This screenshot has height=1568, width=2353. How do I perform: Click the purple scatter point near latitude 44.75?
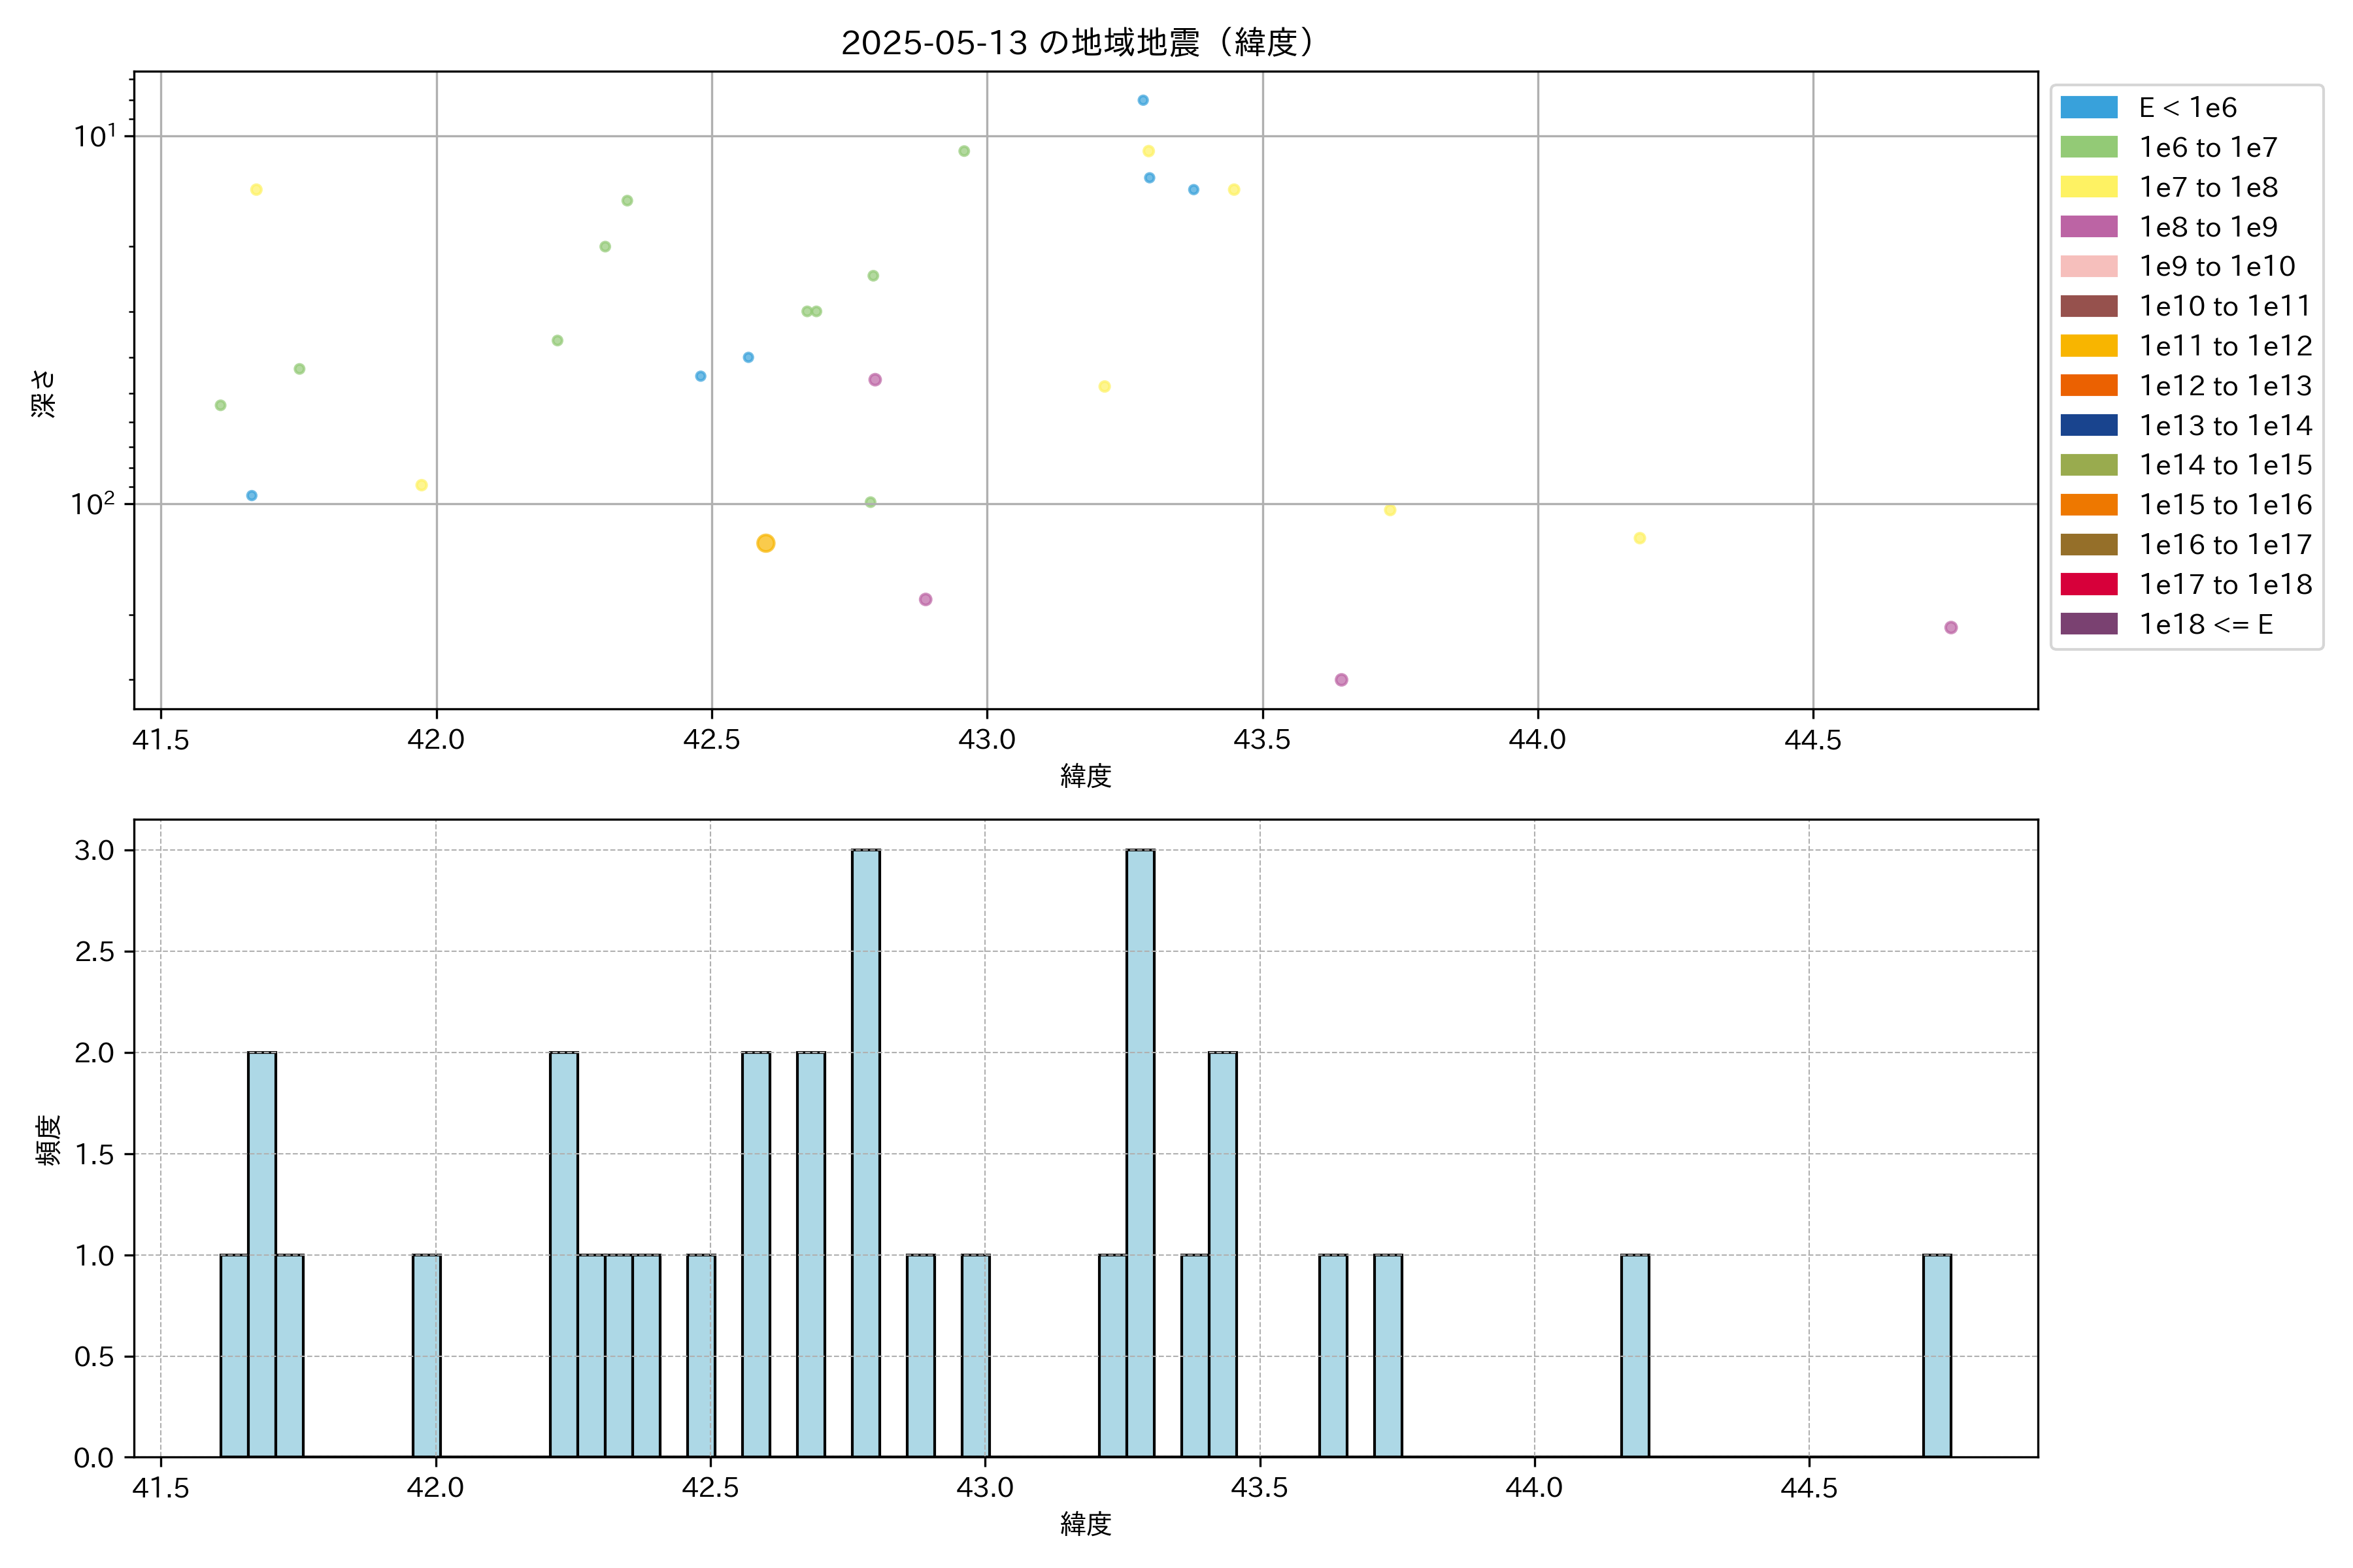[x=1950, y=628]
